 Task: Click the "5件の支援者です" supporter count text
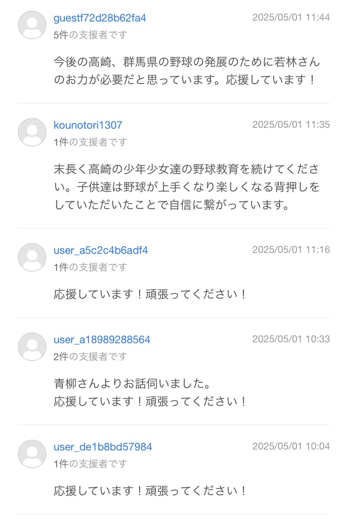(90, 35)
